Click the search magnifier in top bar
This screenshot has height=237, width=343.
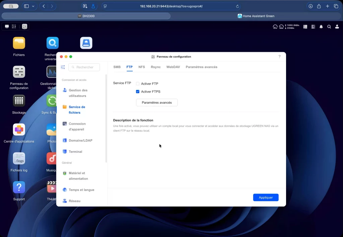tap(329, 27)
